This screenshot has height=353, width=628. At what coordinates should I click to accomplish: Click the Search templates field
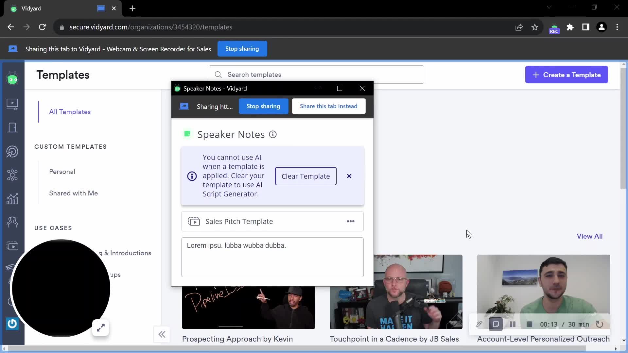[x=316, y=75]
